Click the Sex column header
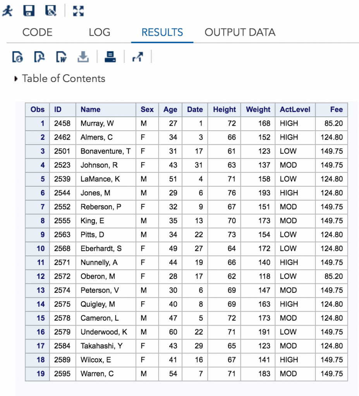Image resolution: width=359 pixels, height=396 pixels. (x=147, y=109)
